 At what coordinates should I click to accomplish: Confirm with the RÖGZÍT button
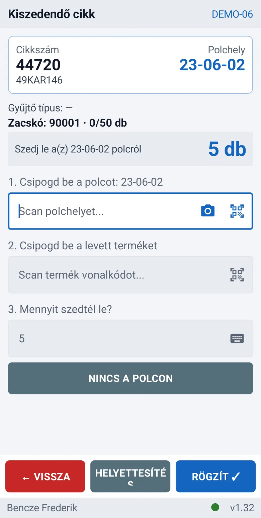(215, 476)
